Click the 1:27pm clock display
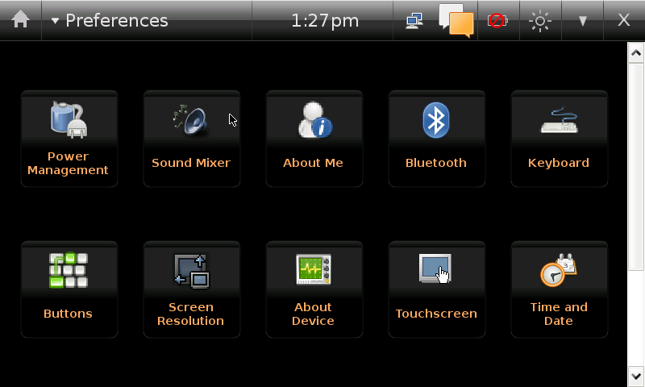645x387 pixels. [324, 20]
